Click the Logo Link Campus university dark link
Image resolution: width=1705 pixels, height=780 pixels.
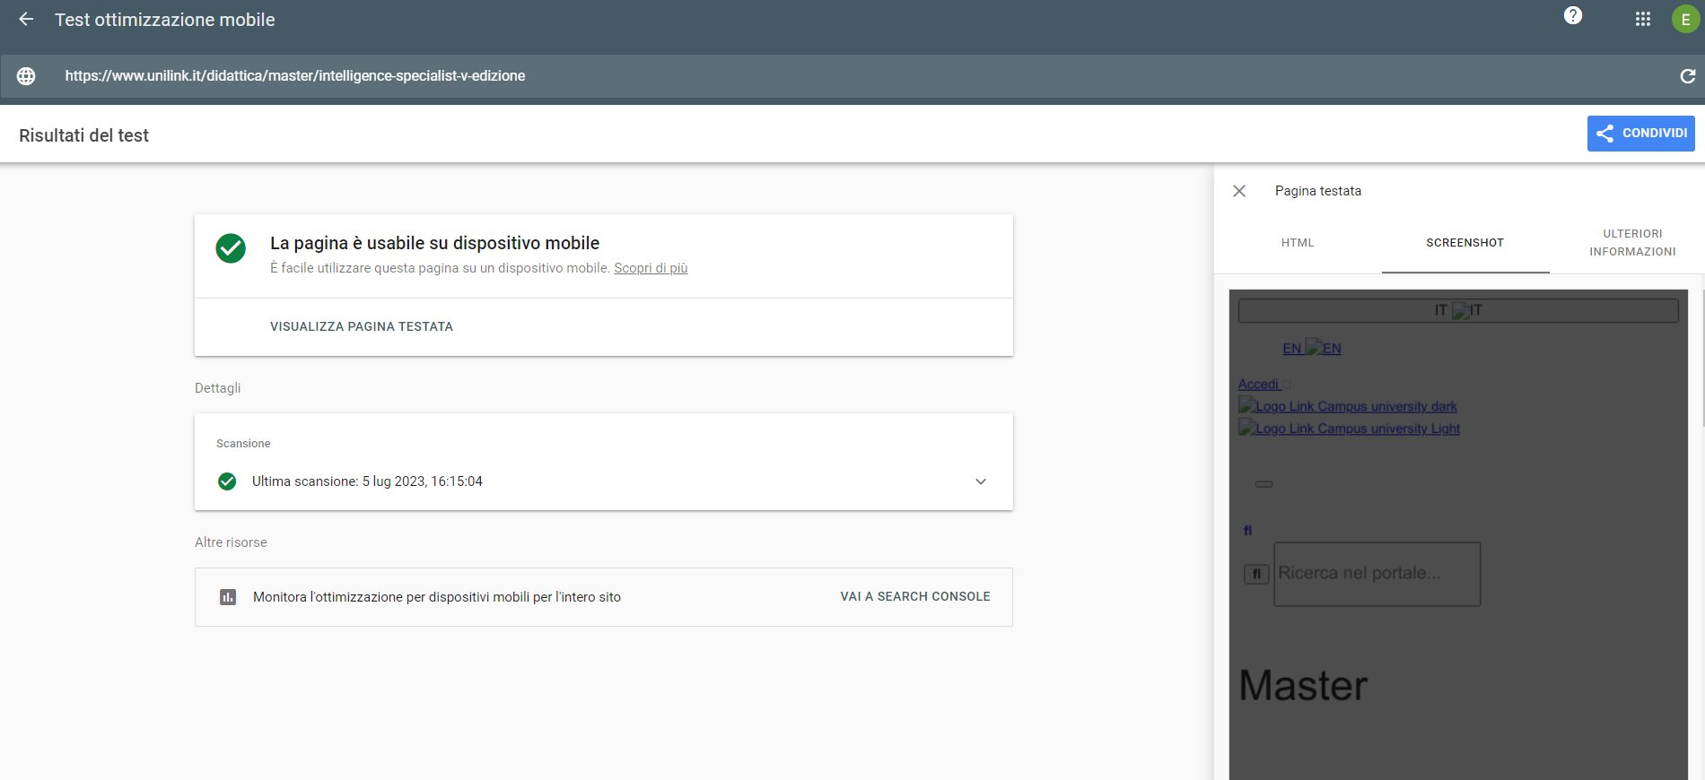pyautogui.click(x=1348, y=406)
